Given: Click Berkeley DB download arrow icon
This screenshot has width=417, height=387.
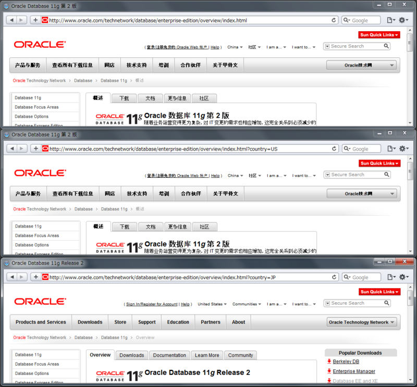Looking at the screenshot, I should (329, 361).
